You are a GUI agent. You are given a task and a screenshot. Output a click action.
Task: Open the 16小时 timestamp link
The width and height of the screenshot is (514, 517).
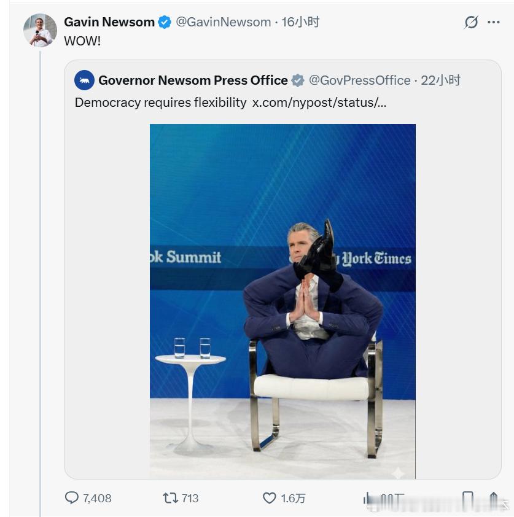(x=300, y=22)
